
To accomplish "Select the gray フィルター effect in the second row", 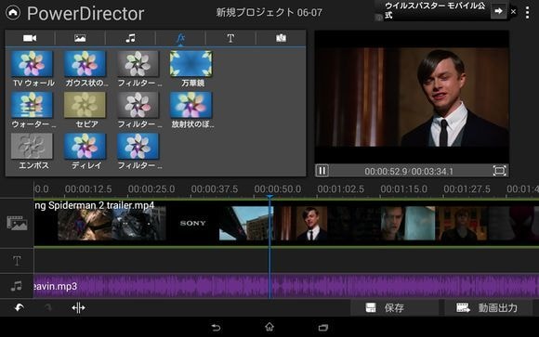I will click(138, 110).
